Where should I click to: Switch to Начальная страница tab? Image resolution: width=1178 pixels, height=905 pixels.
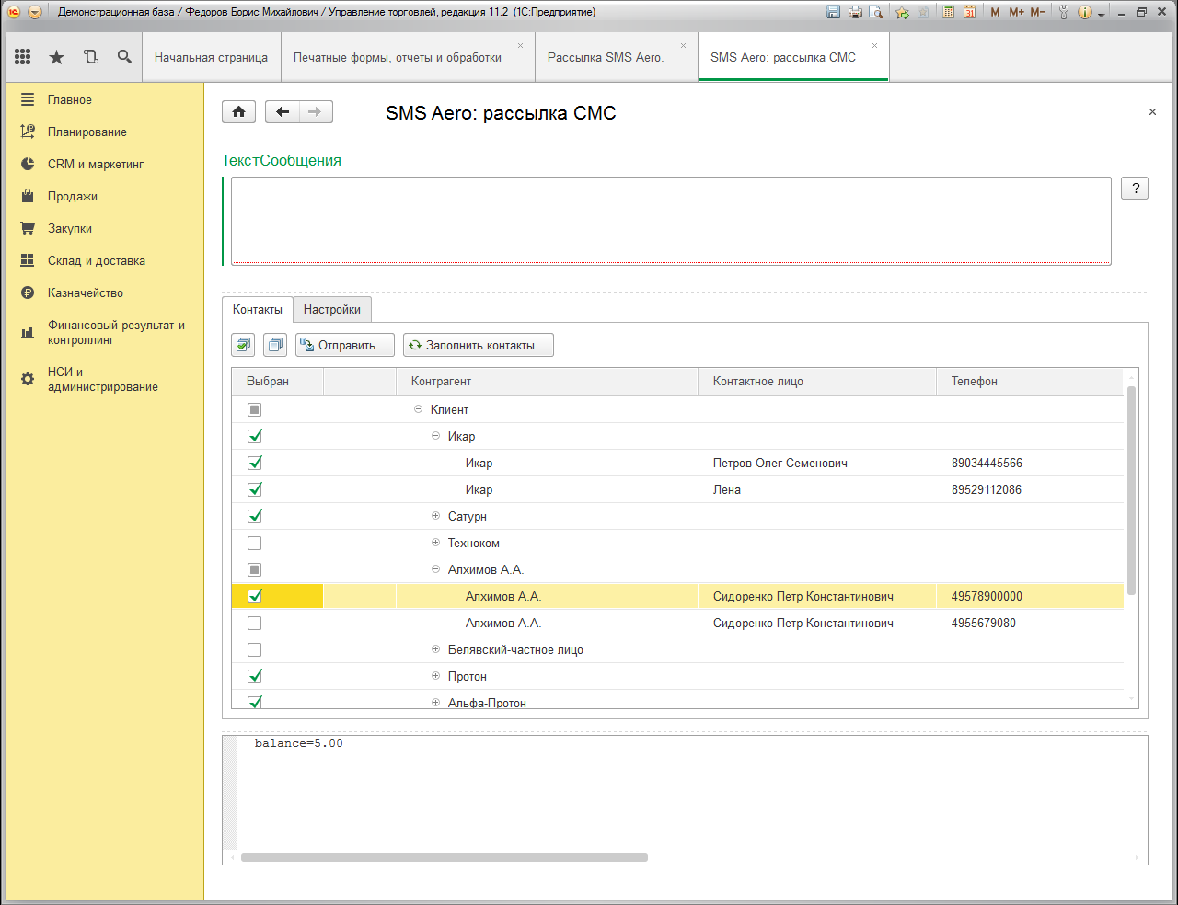tap(211, 57)
